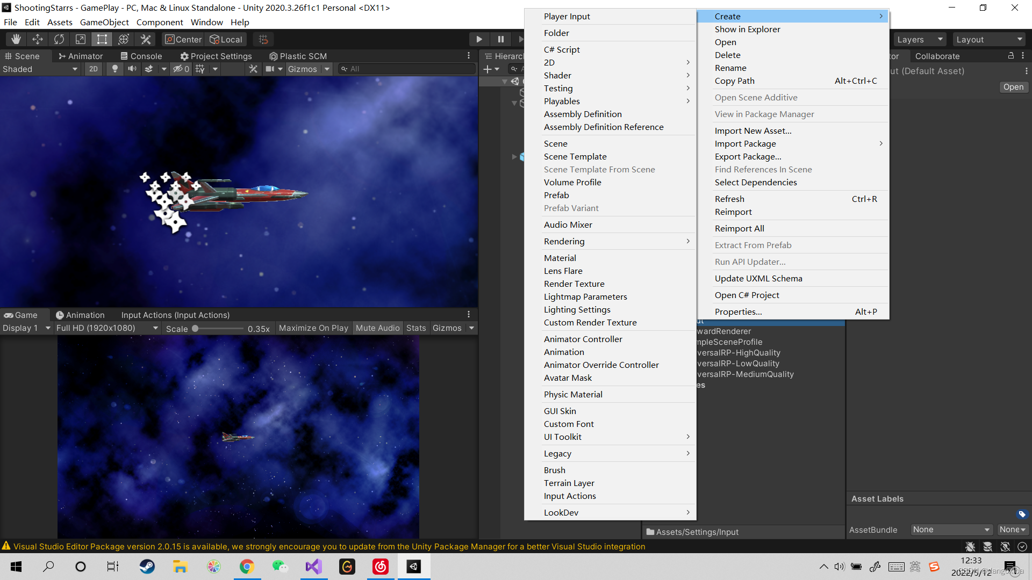
Task: Select Input Actions menu entry
Action: pyautogui.click(x=570, y=496)
